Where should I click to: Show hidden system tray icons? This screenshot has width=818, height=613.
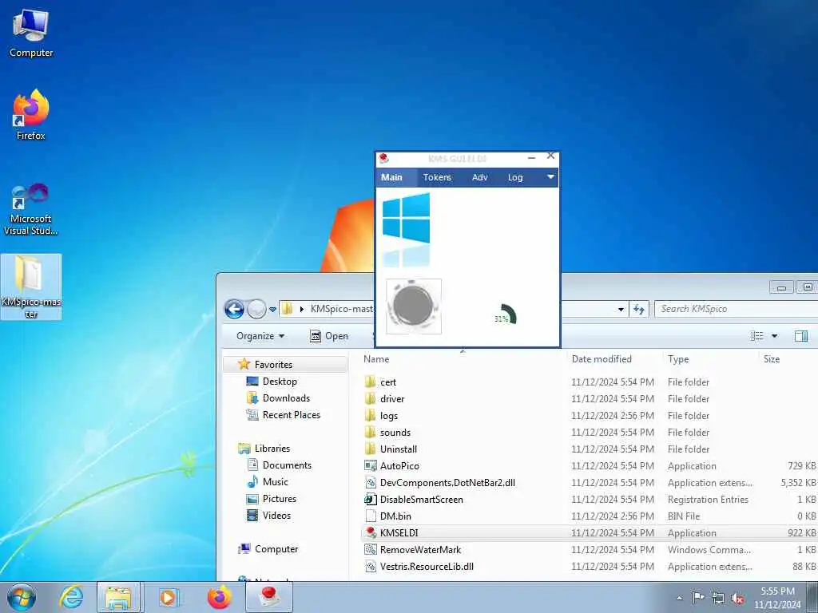(679, 598)
